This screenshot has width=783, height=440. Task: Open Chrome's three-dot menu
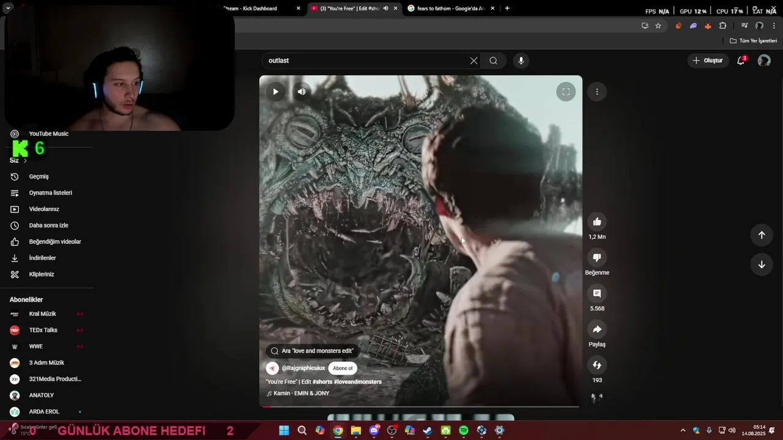(774, 26)
